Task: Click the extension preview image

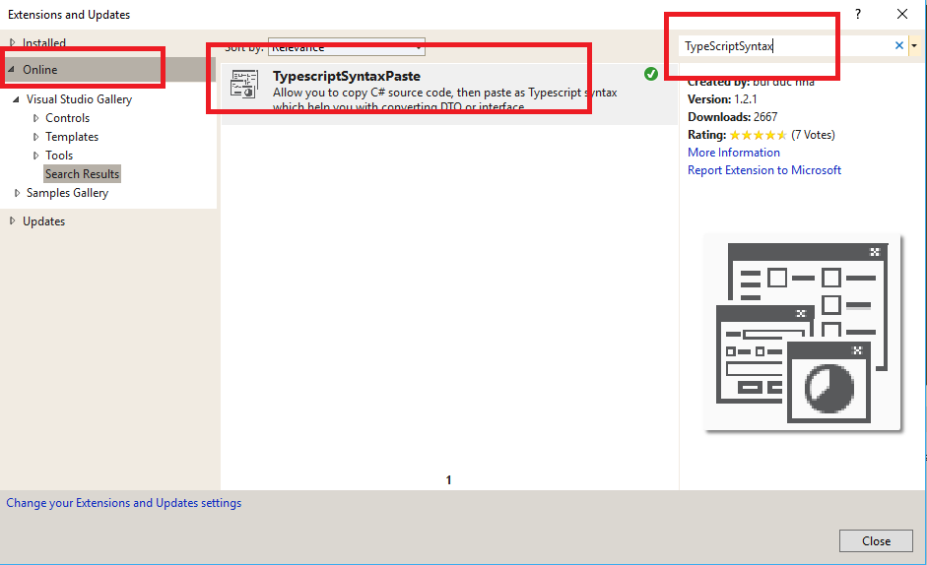Action: coord(802,333)
